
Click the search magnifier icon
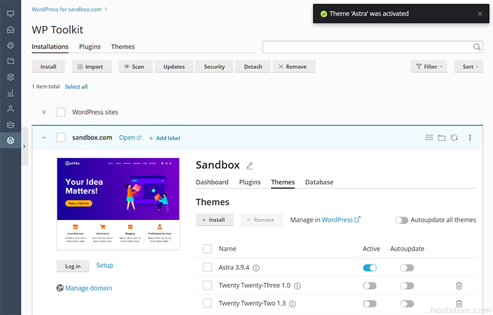pos(477,47)
